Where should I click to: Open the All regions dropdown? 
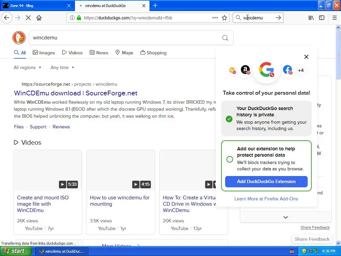pyautogui.click(x=27, y=67)
